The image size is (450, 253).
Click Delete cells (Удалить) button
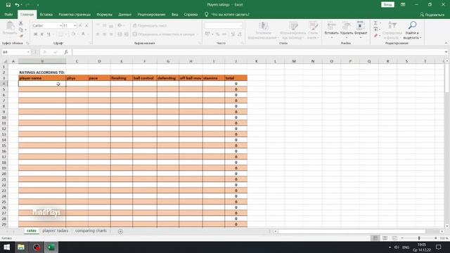point(346,30)
